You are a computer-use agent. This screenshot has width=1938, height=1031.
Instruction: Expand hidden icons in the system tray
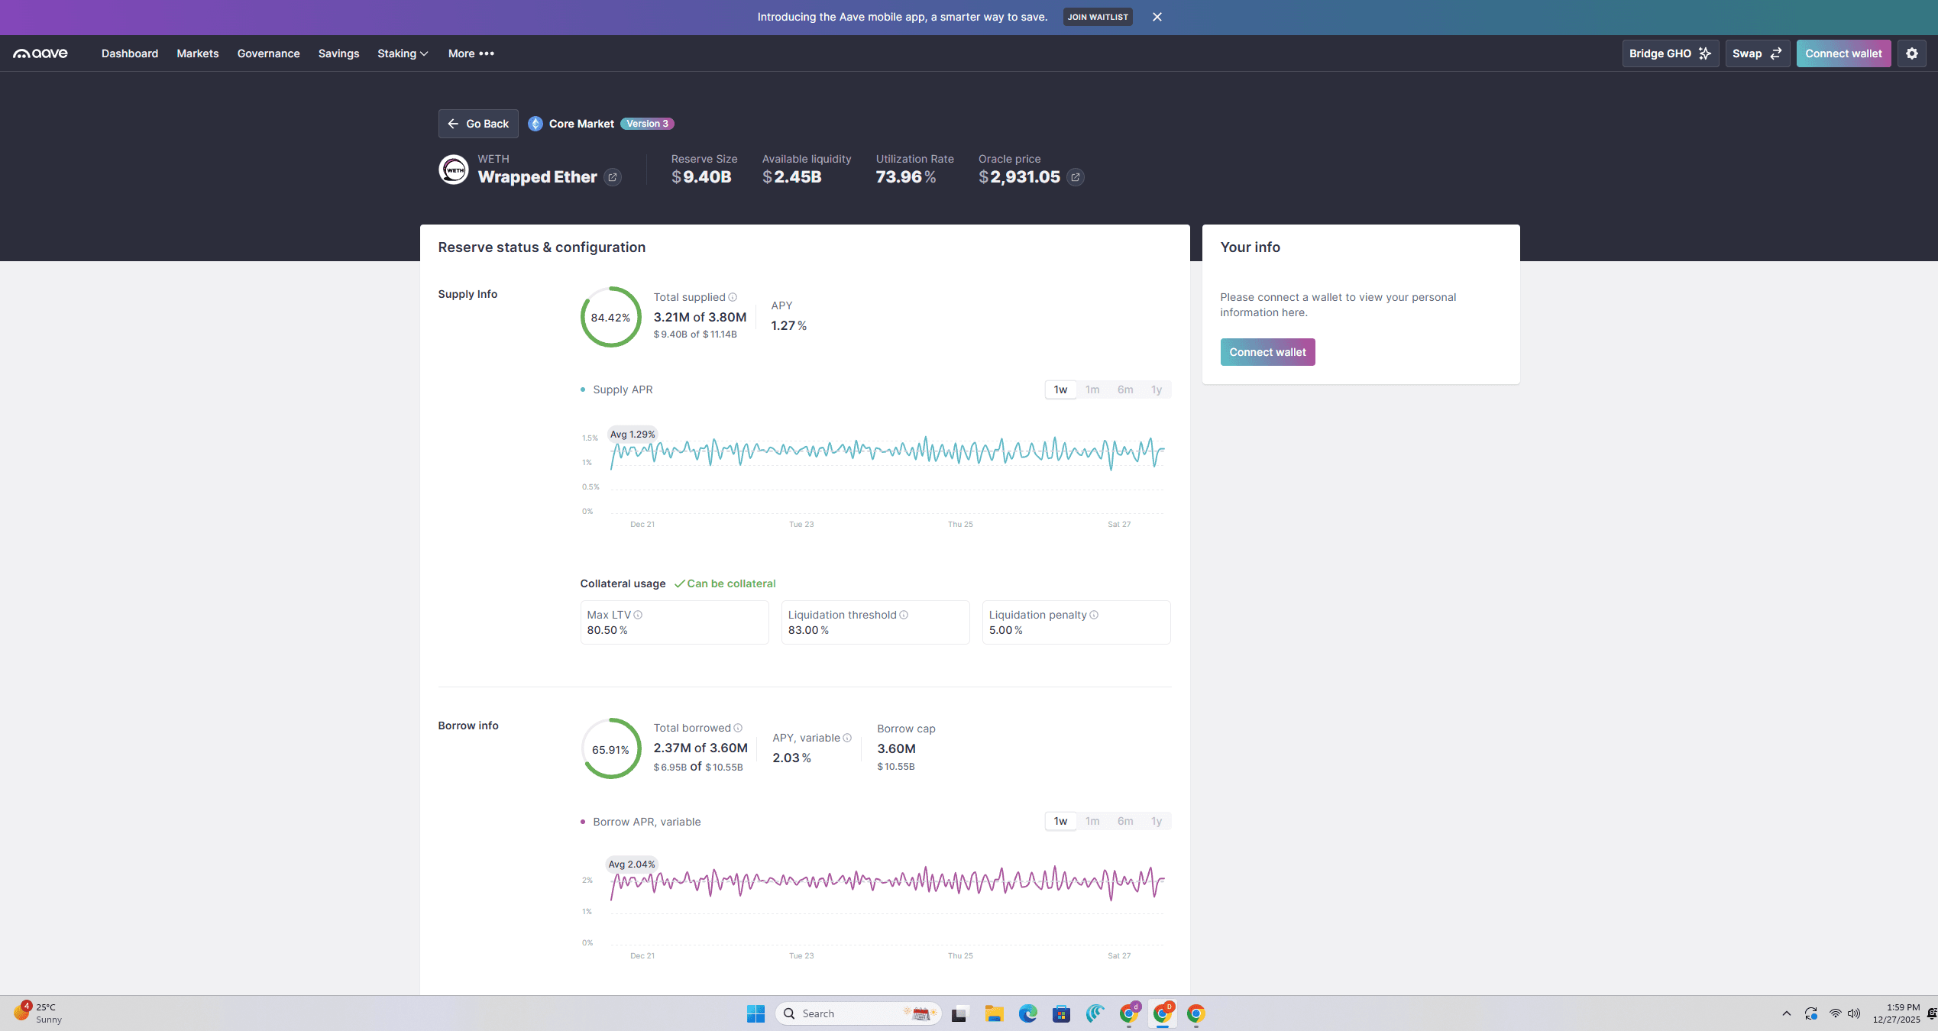click(x=1787, y=1013)
